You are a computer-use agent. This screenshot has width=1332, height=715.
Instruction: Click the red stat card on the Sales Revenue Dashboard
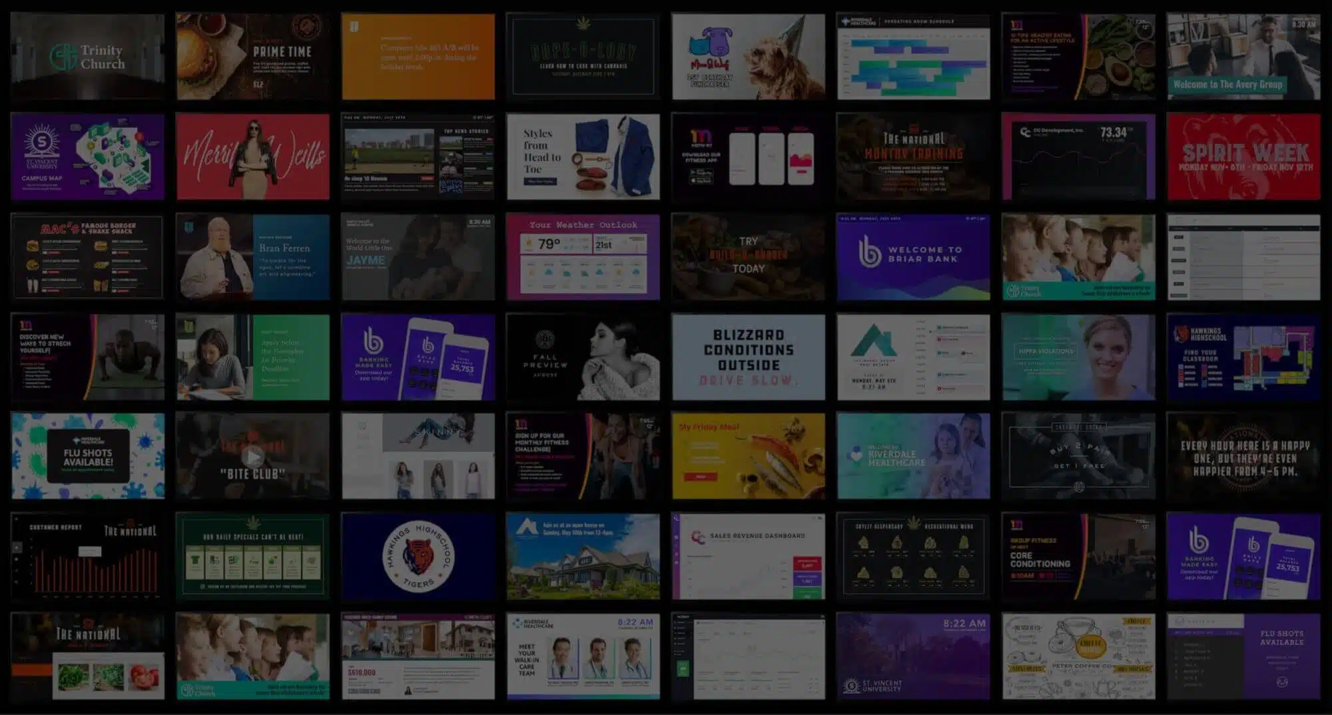(x=807, y=563)
